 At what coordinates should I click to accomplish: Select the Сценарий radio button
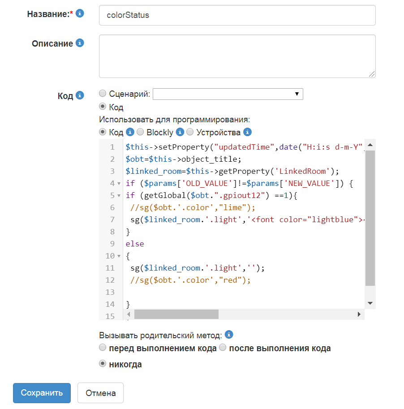tap(103, 94)
